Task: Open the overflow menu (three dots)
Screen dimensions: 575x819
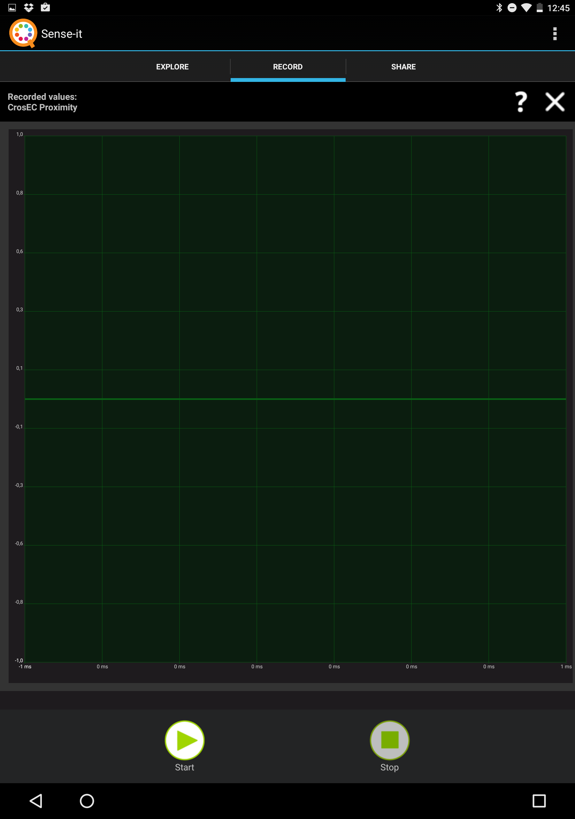Action: (554, 34)
